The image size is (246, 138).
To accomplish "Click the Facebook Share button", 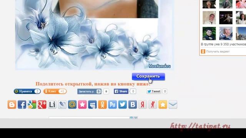I will (121, 91).
